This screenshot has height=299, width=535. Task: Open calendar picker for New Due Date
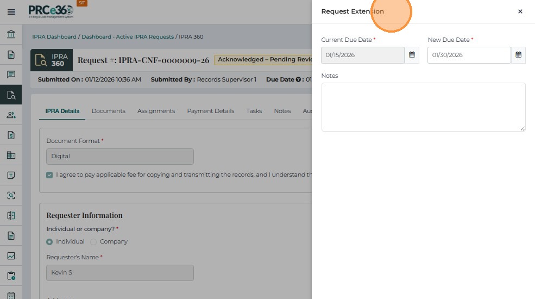[518, 55]
